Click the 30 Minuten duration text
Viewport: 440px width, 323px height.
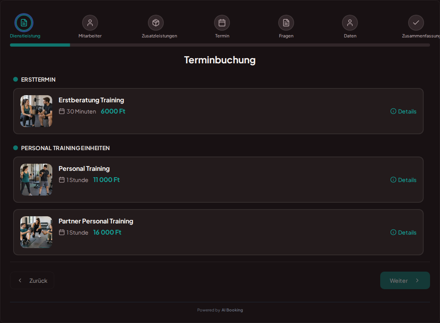tap(81, 111)
